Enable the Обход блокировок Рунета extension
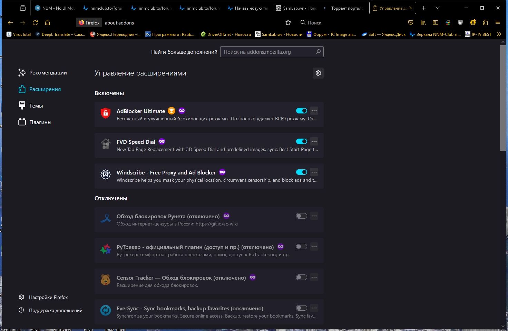The height and width of the screenshot is (331, 508). click(301, 215)
